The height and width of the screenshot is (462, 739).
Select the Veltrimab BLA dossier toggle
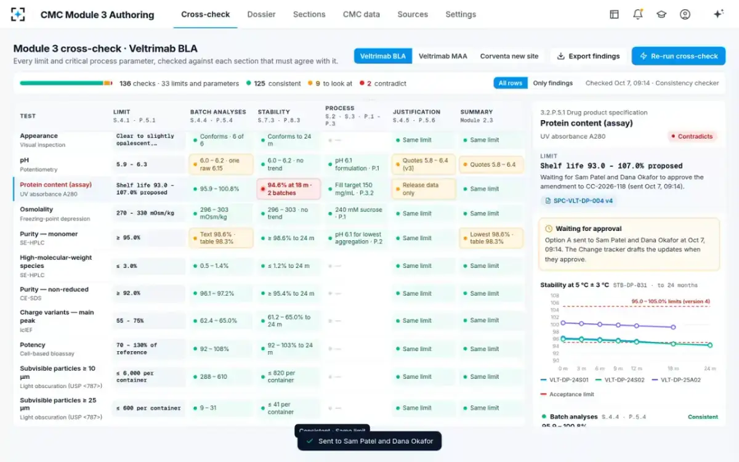pyautogui.click(x=383, y=56)
